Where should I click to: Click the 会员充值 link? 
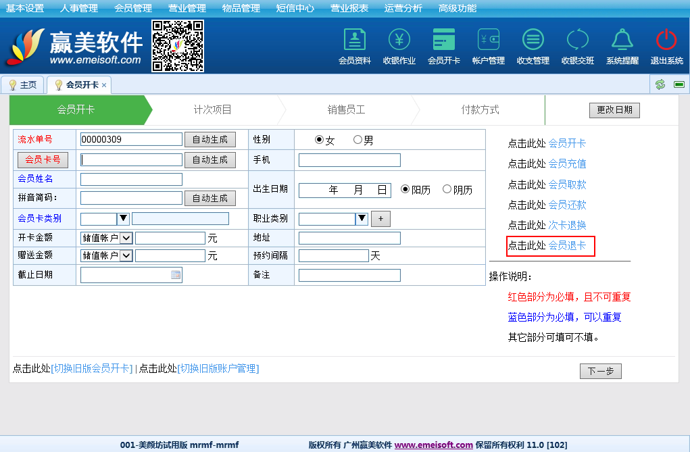[x=567, y=164]
